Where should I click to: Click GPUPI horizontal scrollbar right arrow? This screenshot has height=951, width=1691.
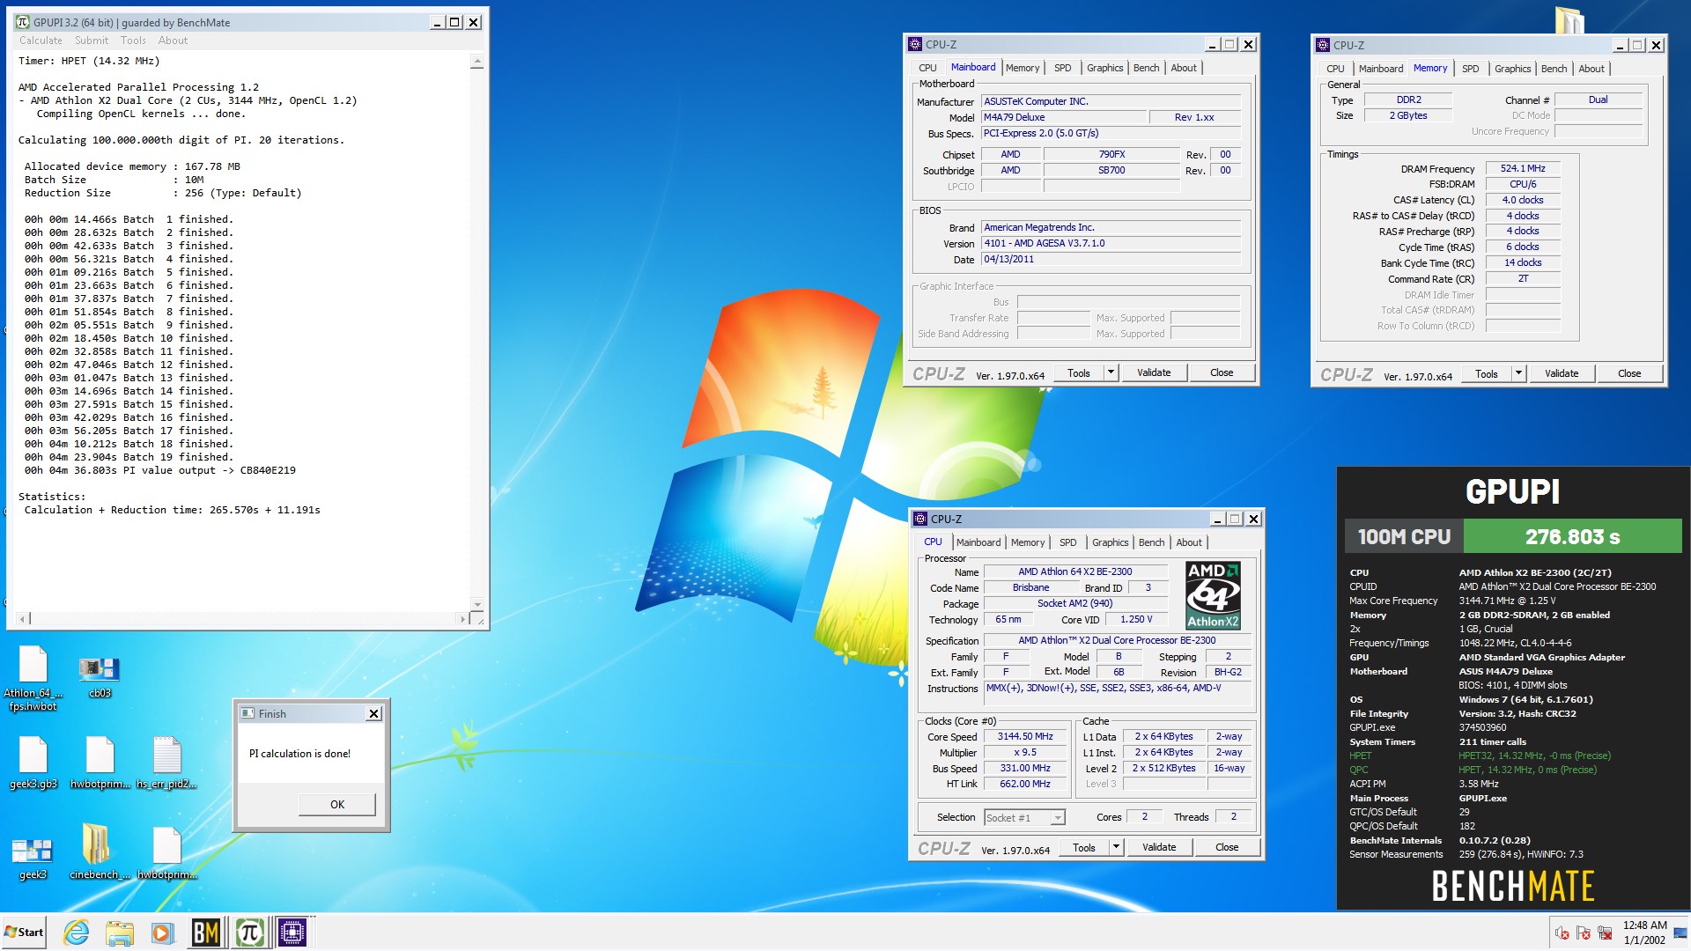click(x=462, y=619)
